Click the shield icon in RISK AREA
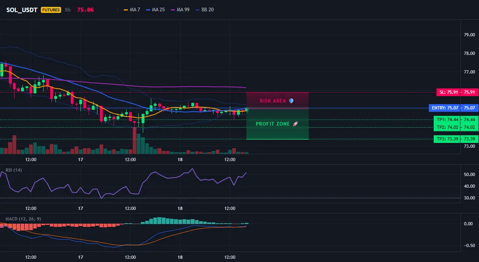 click(x=291, y=101)
